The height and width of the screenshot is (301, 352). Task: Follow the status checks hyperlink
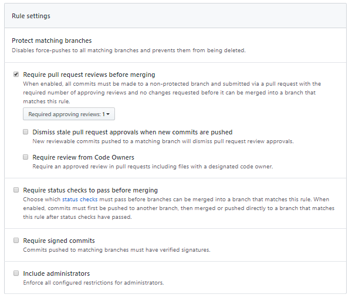click(80, 199)
